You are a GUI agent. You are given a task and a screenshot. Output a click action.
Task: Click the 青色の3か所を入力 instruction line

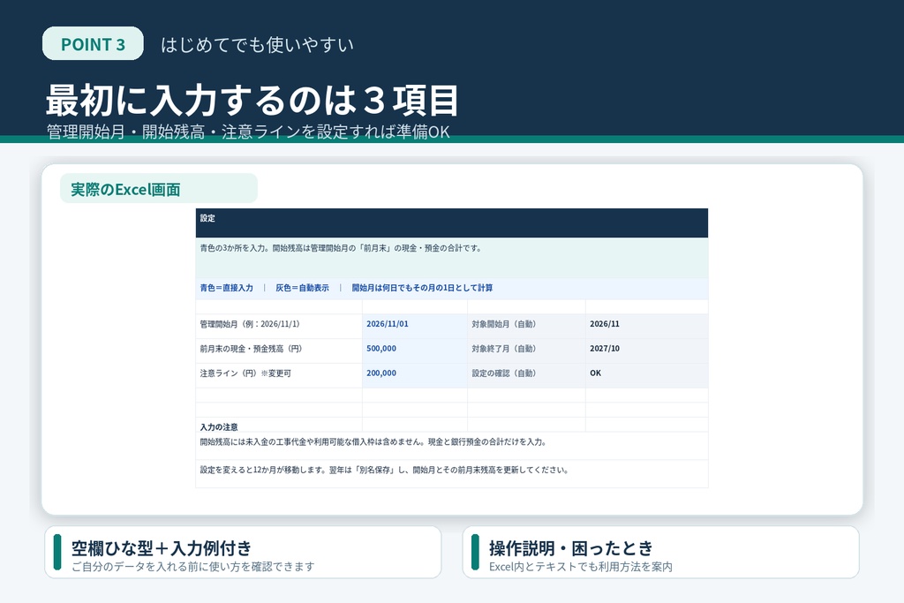coord(341,248)
